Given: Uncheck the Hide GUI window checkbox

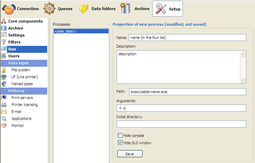Looking at the screenshot, I should tap(120, 142).
